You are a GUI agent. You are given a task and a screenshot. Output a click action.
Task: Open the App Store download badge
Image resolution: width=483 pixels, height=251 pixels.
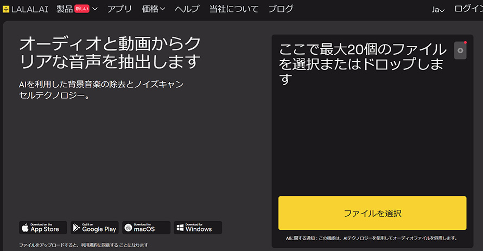(43, 228)
